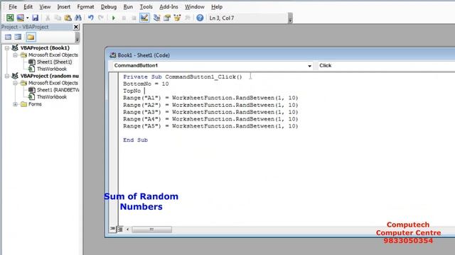Open the CommandButton1 object dropdown

tap(309, 66)
